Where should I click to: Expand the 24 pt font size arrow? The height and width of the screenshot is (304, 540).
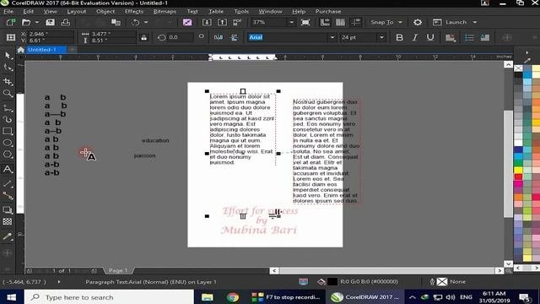click(381, 37)
